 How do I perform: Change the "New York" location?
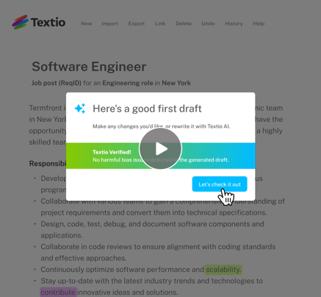[176, 83]
